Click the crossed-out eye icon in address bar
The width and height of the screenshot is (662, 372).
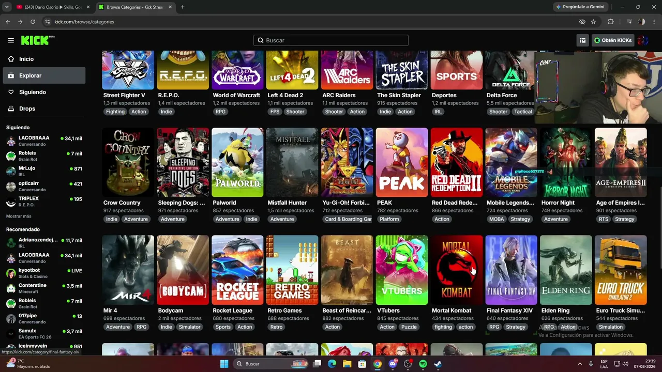[x=582, y=22]
